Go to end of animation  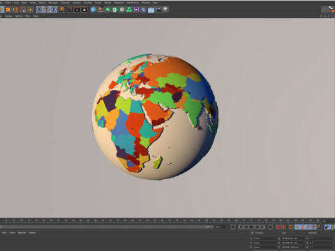click(x=270, y=227)
